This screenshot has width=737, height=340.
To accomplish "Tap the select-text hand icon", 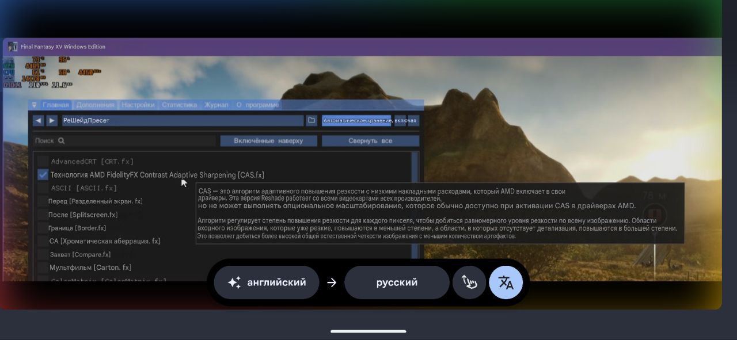I will [469, 282].
